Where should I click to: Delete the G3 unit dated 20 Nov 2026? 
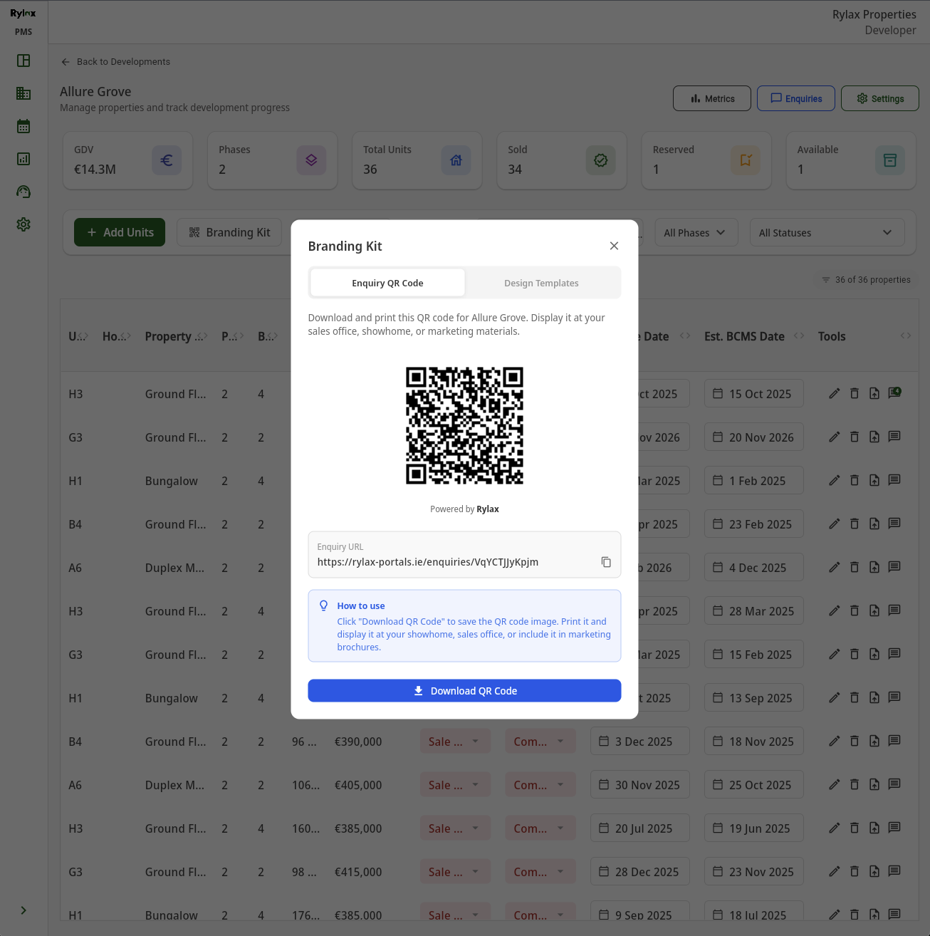pyautogui.click(x=855, y=437)
